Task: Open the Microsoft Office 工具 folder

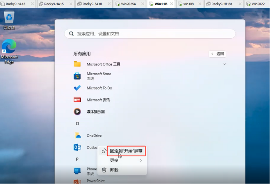Action: tap(103, 64)
